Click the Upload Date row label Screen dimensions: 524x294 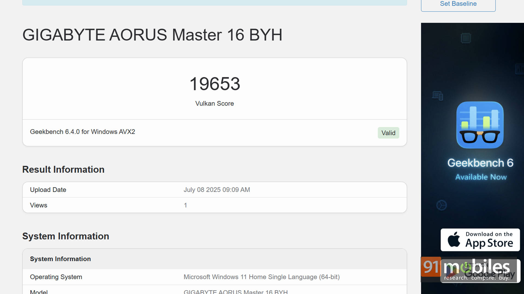[x=48, y=190]
